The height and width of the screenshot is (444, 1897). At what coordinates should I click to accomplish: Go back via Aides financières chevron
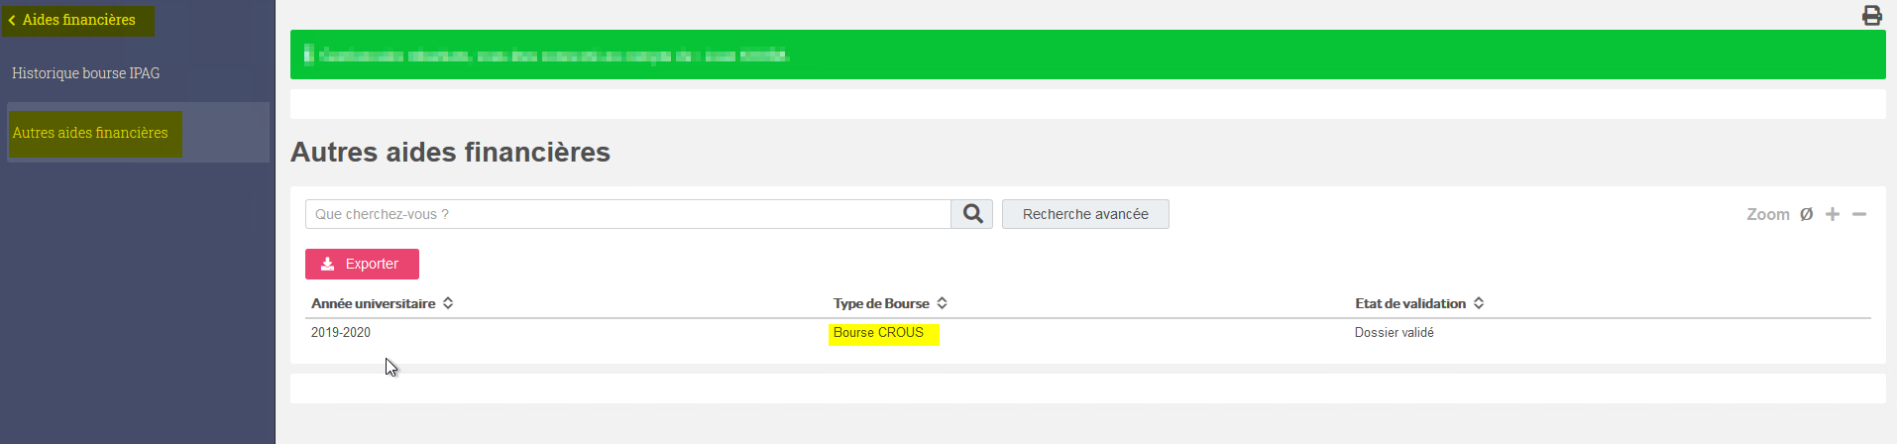[12, 20]
